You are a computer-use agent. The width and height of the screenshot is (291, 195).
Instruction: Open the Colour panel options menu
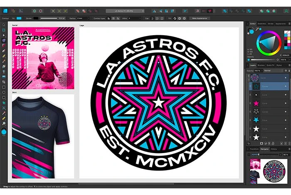click(x=289, y=24)
